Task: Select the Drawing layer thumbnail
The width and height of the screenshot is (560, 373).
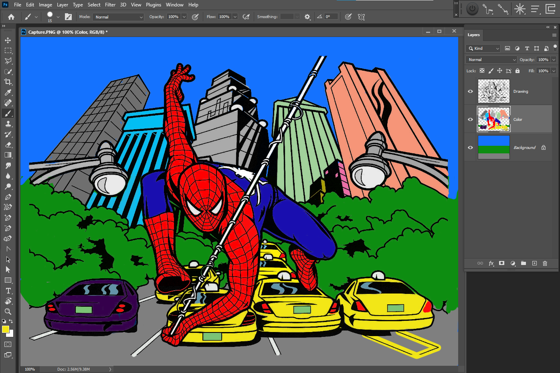Action: click(493, 91)
